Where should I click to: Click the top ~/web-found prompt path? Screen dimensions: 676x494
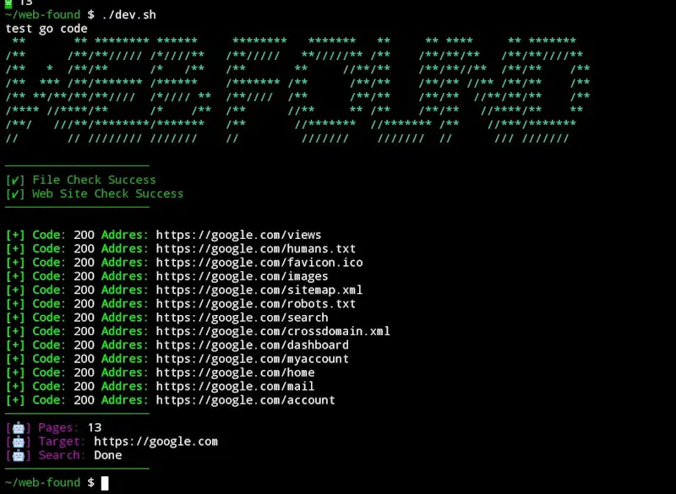coord(43,14)
